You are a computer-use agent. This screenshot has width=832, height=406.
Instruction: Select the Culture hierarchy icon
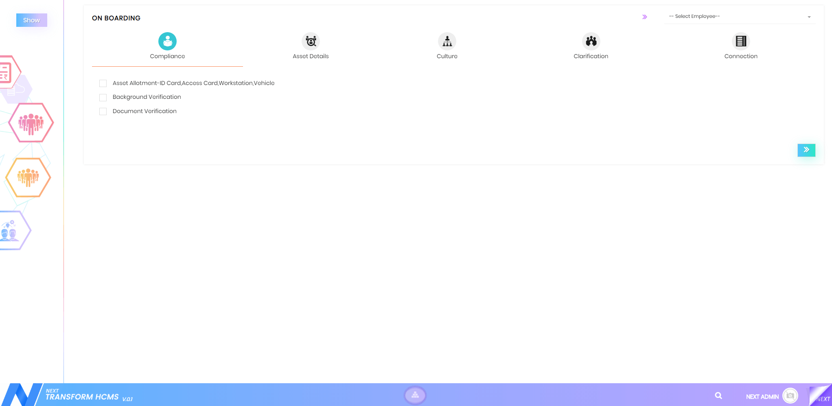point(447,41)
